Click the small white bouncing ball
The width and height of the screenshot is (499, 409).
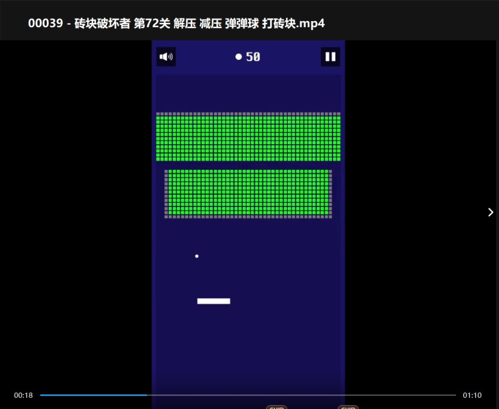tap(197, 256)
